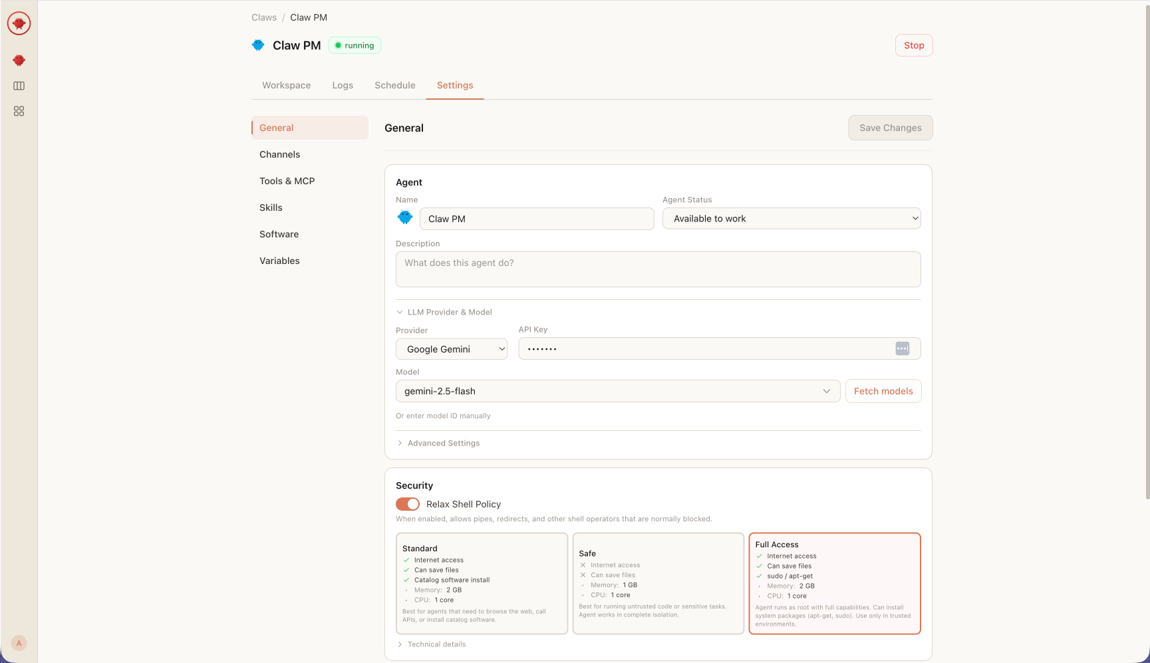Click the user avatar 'A' at sidebar bottom
1150x663 pixels.
pos(19,643)
